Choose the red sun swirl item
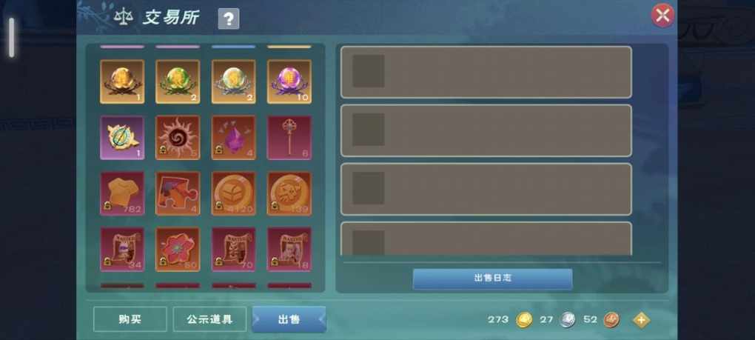The height and width of the screenshot is (340, 755). click(178, 137)
